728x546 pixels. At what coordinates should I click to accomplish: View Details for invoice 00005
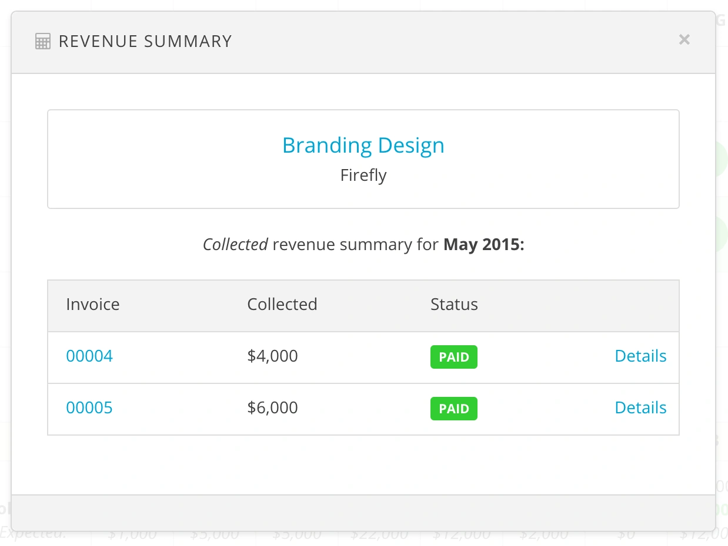tap(640, 407)
